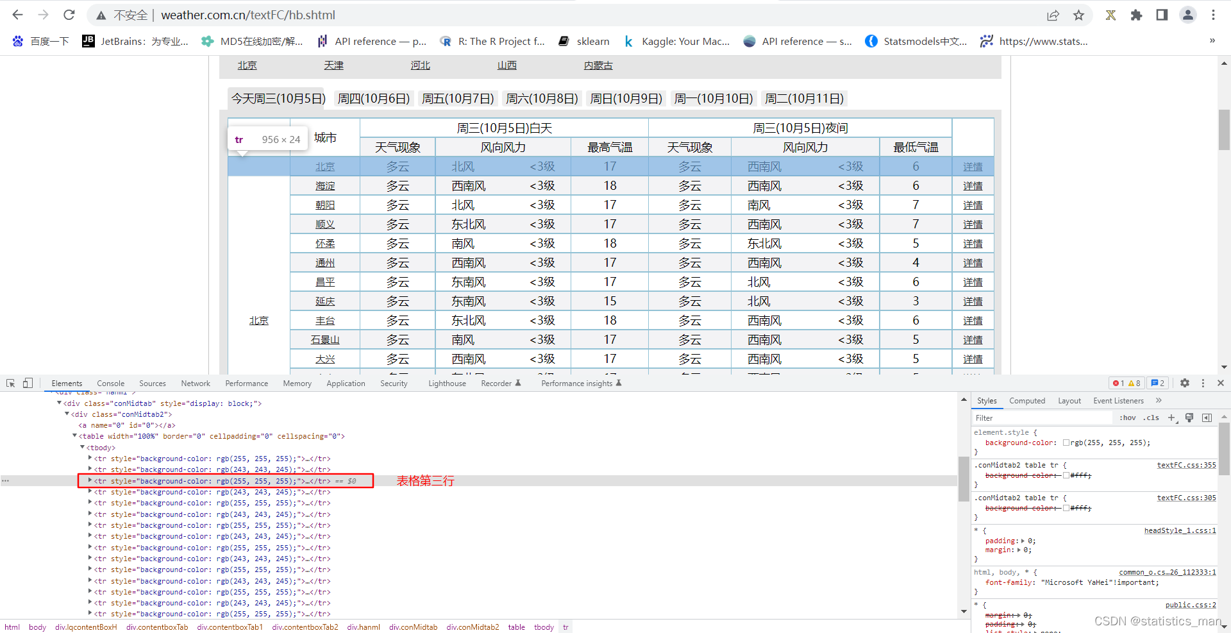The image size is (1231, 633).
Task: Open the DevTools three-dot menu
Action: coord(1203,383)
